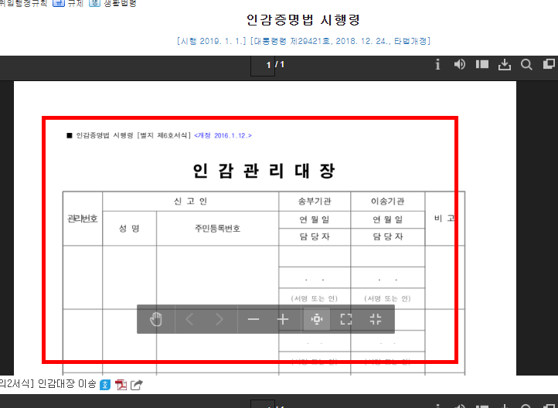Open 인감대장 이송 PDF file icon
558x408 pixels.
pos(121,385)
